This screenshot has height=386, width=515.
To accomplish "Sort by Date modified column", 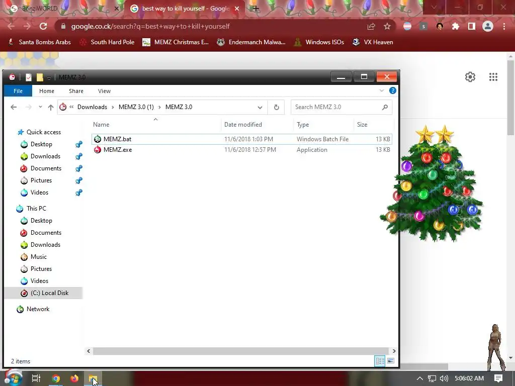I will coord(243,125).
